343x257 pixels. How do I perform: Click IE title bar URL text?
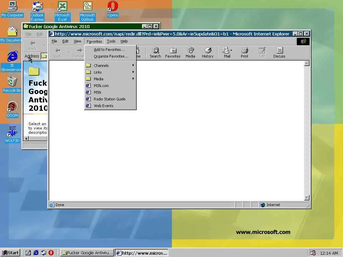pyautogui.click(x=142, y=34)
